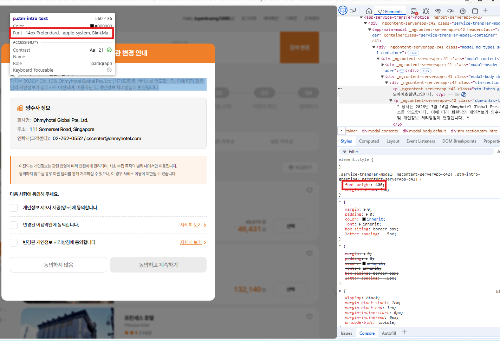This screenshot has width=500, height=341.
Task: Open the actions ellipsis for selected DOM node
Action: point(340,88)
